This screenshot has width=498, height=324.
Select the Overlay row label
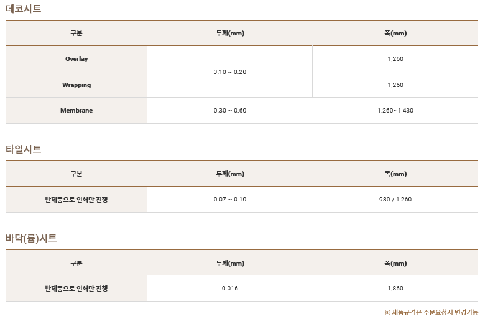click(x=76, y=58)
